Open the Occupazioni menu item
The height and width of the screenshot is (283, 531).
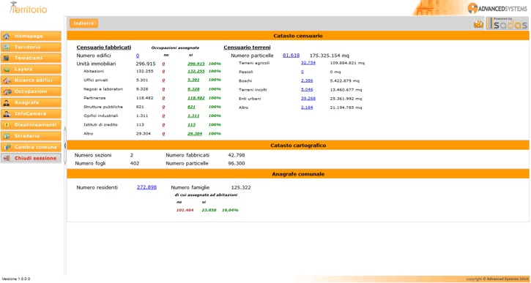31,91
